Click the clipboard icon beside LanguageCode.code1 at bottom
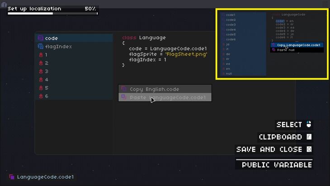Image resolution: width=330 pixels, height=186 pixels. tap(12, 177)
